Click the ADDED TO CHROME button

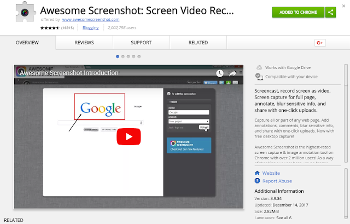click(x=298, y=12)
